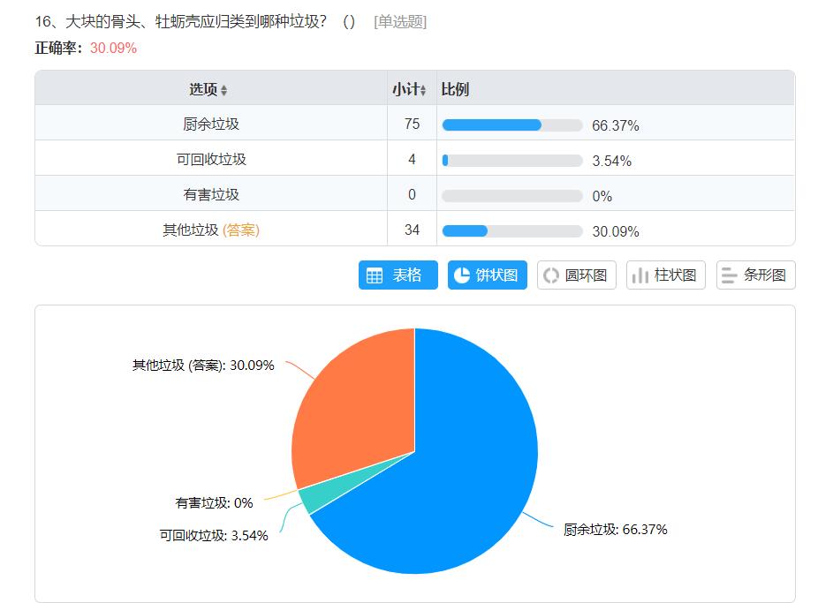Click the ring icon in 圆环图 button
The width and height of the screenshot is (833, 603).
pos(551,275)
